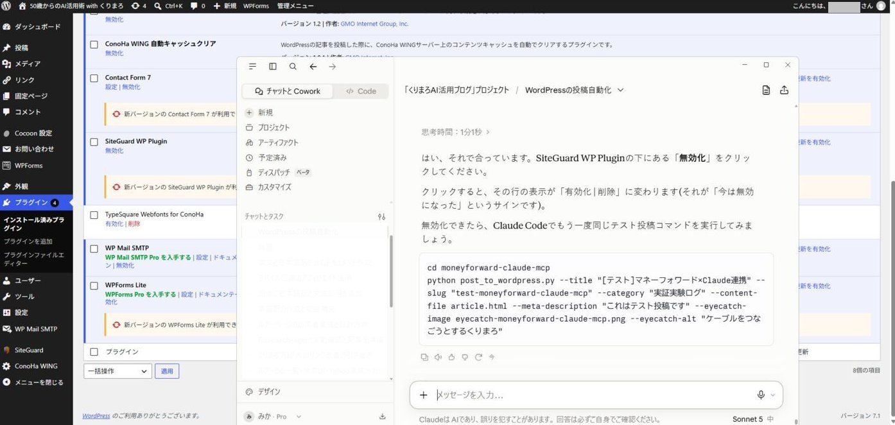The width and height of the screenshot is (895, 425).
Task: Open カスタマイズ in the Claude sidebar
Action: point(268,187)
